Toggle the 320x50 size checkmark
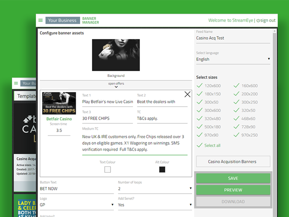The height and width of the screenshot is (217, 289). (236, 110)
